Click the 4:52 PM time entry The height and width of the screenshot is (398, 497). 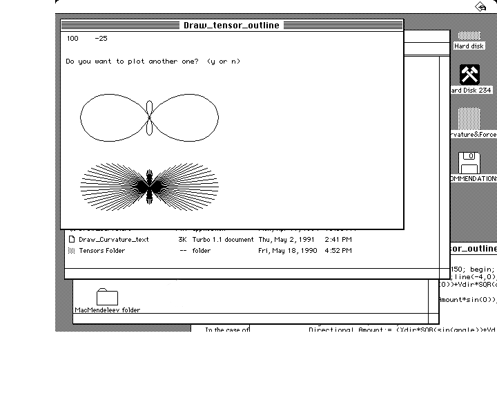coord(338,251)
